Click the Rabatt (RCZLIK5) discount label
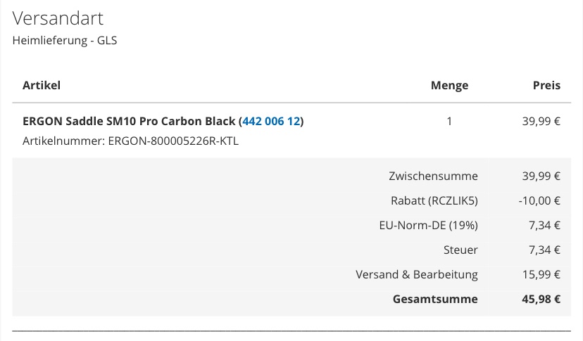The image size is (583, 341). tap(434, 200)
